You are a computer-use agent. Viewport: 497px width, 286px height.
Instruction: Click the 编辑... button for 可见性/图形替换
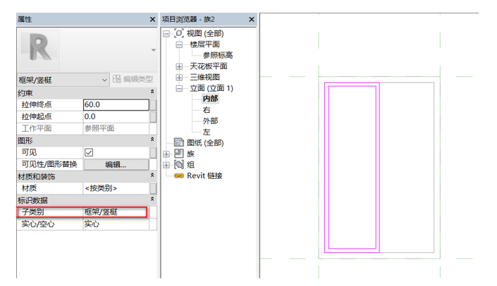pos(116,165)
